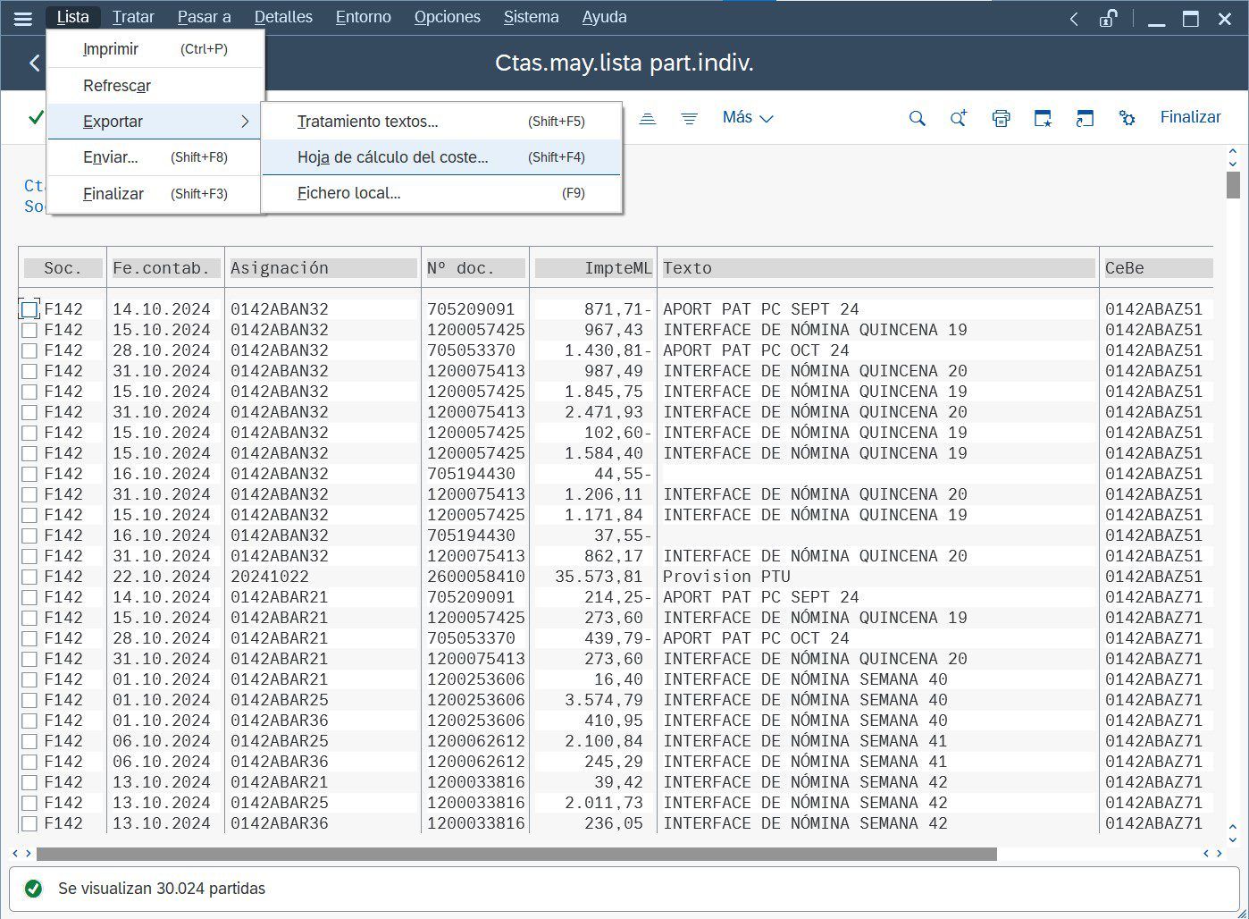Click the back arrow in title bar
Image resolution: width=1249 pixels, height=919 pixels.
coord(34,63)
